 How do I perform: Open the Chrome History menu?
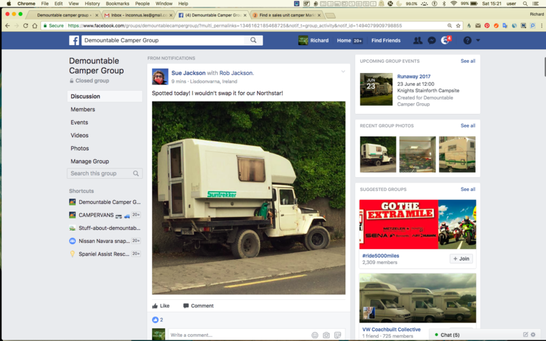[92, 3]
